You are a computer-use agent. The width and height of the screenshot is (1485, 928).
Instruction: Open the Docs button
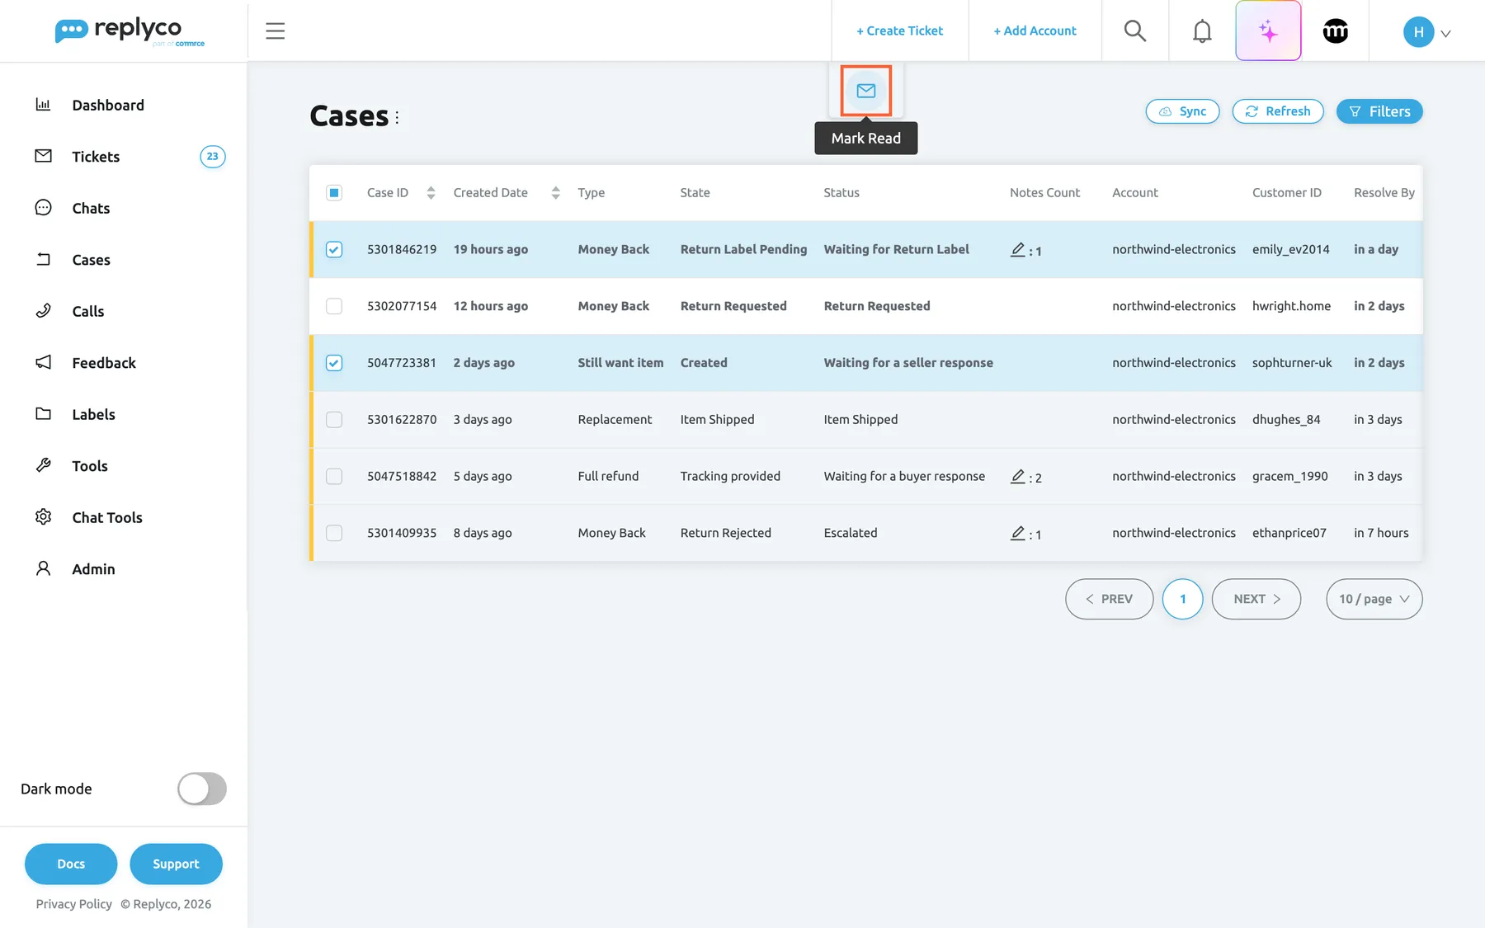(71, 864)
